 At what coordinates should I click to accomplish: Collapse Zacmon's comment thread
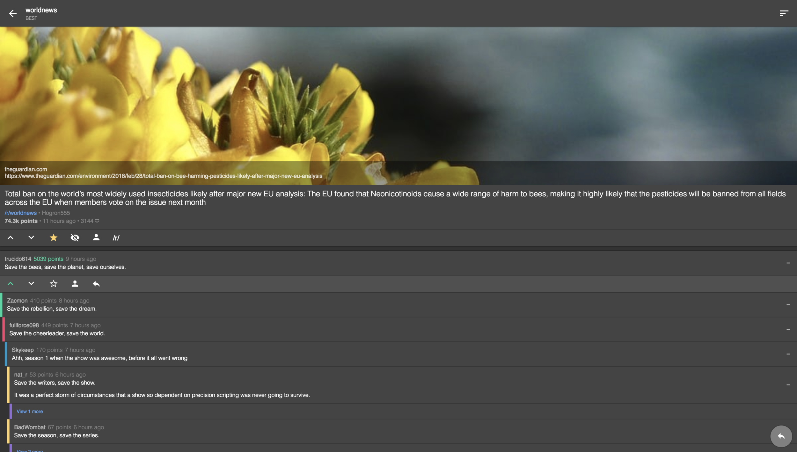click(x=788, y=305)
